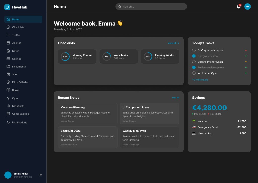Open the UI Component Ideas note
Image resolution: width=258 pixels, height=183 pixels.
point(149,114)
